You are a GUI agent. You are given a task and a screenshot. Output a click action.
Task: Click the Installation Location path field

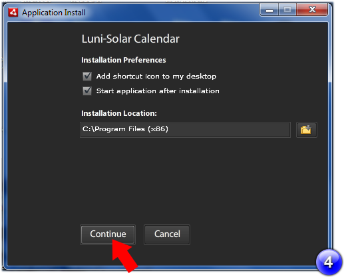pos(185,130)
